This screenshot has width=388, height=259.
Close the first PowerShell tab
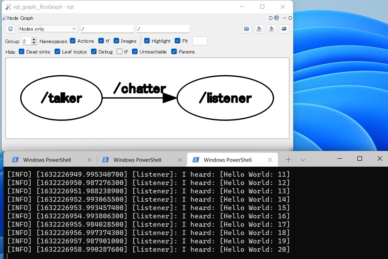coord(89,160)
